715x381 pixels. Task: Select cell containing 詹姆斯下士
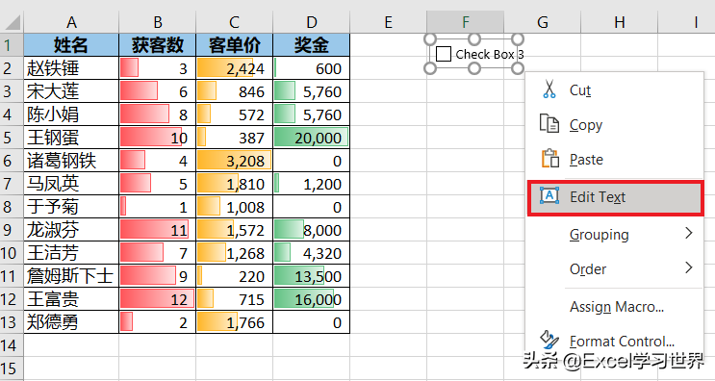[71, 276]
